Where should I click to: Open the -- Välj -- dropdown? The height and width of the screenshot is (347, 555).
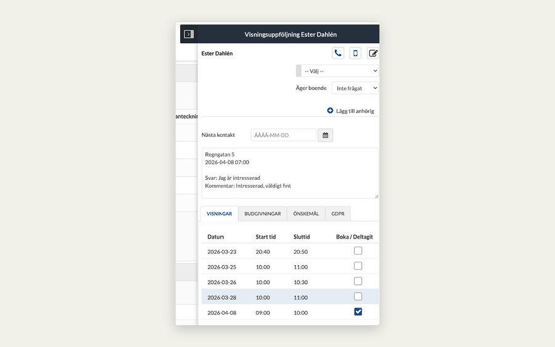tap(337, 71)
